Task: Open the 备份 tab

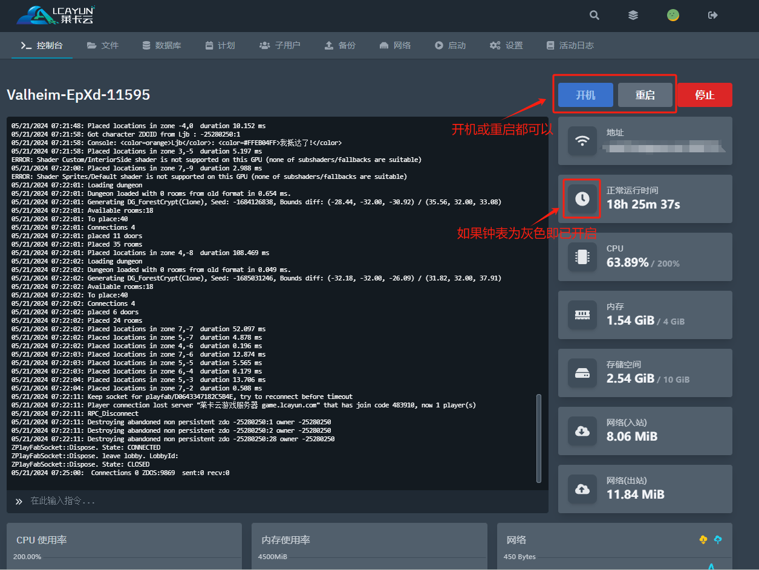Action: point(340,45)
